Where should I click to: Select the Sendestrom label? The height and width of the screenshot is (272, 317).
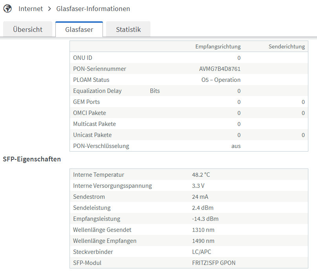[x=89, y=197]
